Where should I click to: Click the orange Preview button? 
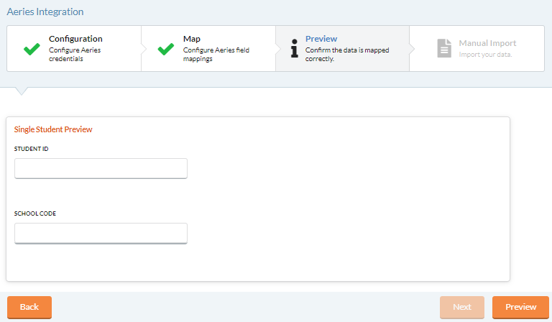(x=520, y=307)
